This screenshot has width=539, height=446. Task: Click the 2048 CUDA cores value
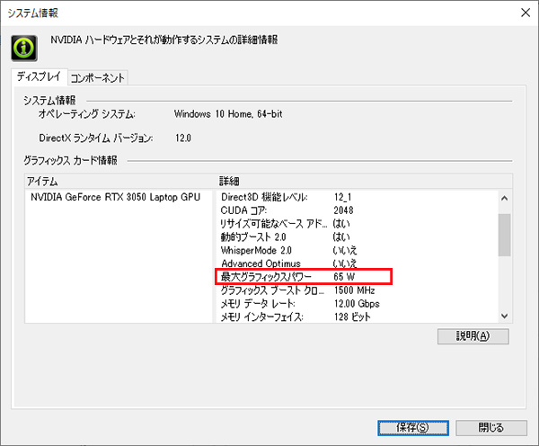pyautogui.click(x=343, y=210)
